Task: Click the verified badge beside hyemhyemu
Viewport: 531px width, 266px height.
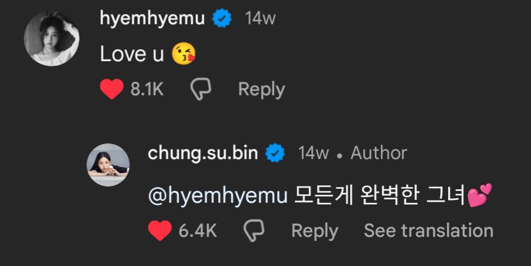Action: click(222, 19)
